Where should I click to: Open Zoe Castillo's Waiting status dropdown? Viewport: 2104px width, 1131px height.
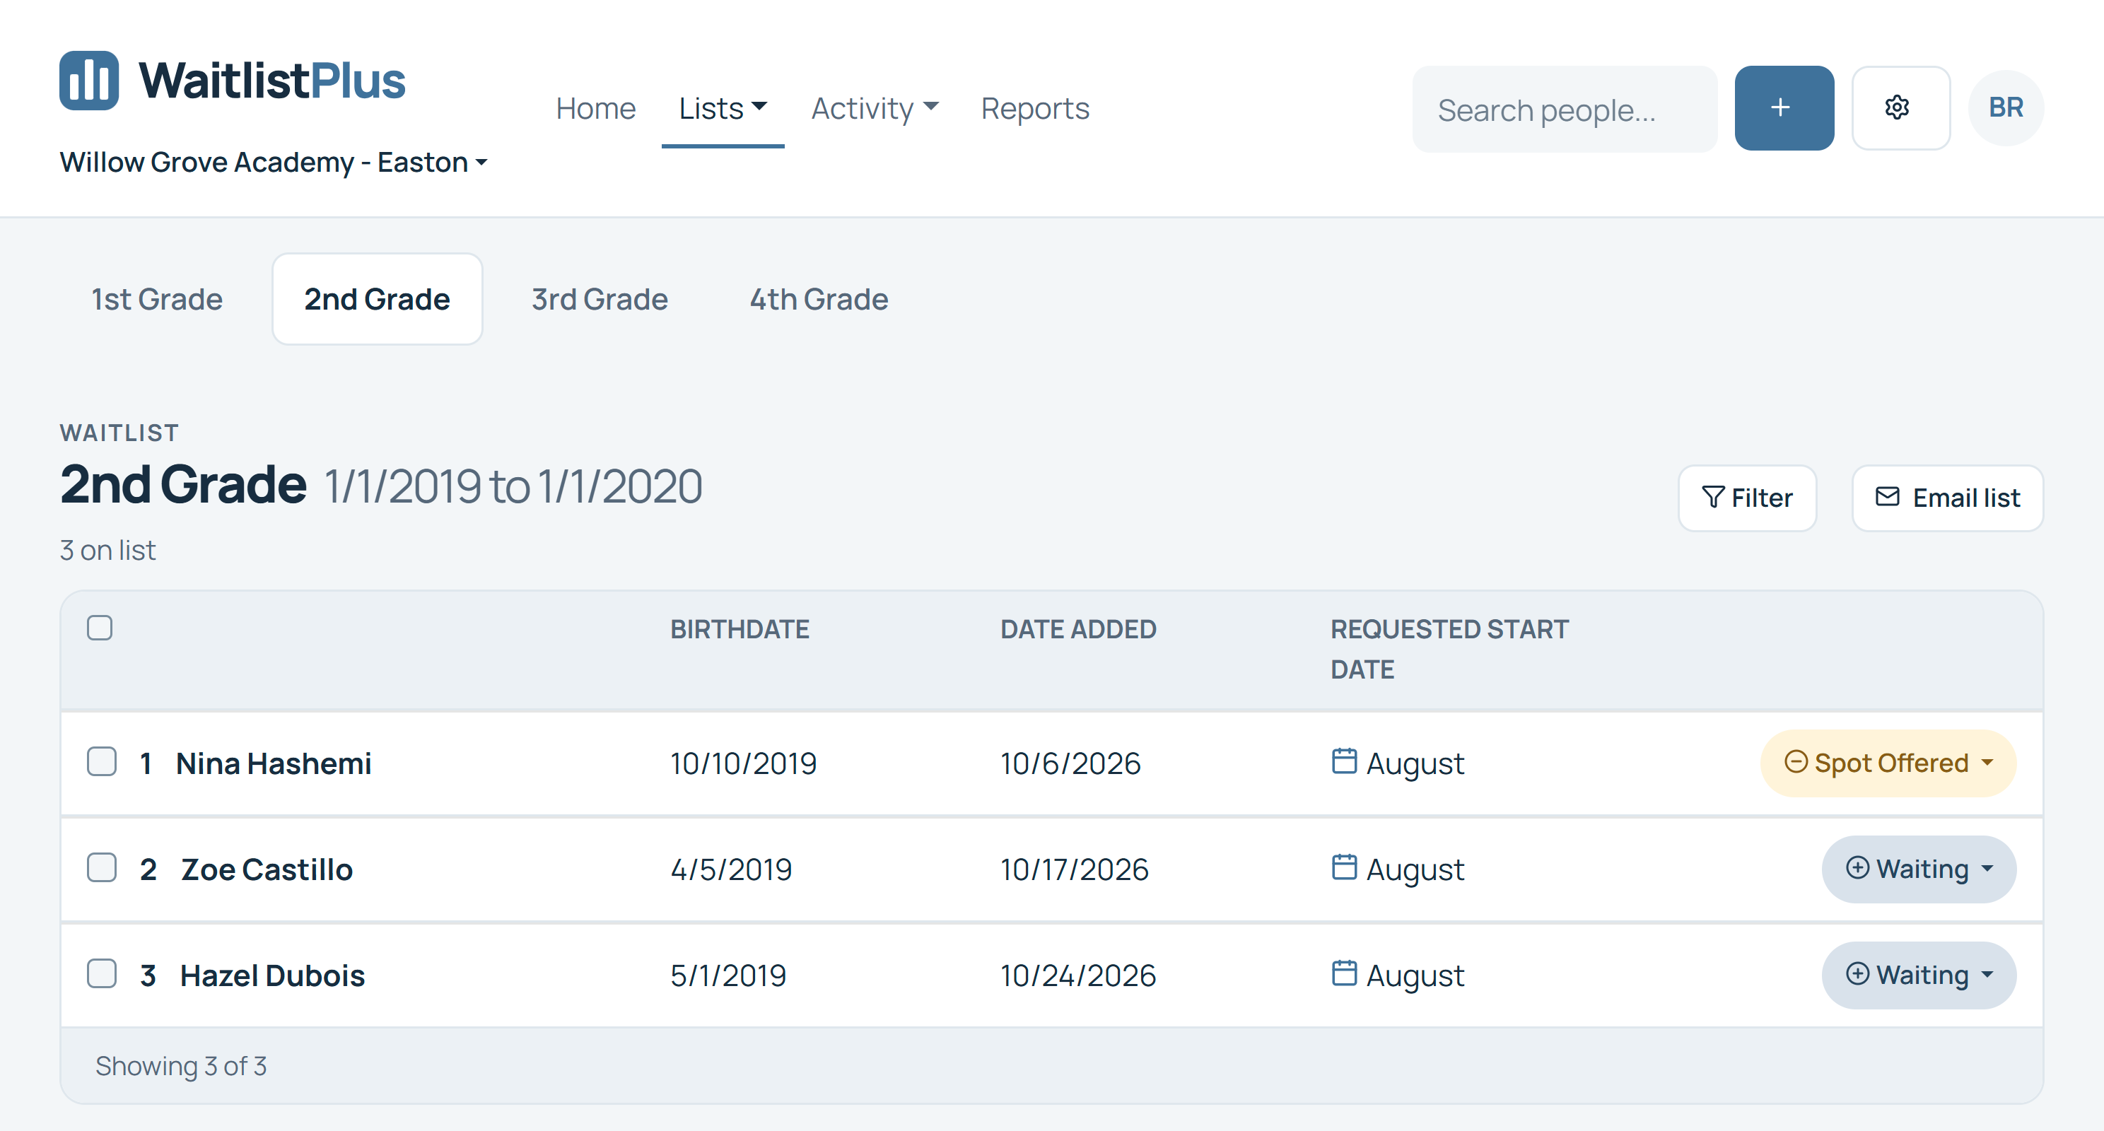[x=1919, y=869]
